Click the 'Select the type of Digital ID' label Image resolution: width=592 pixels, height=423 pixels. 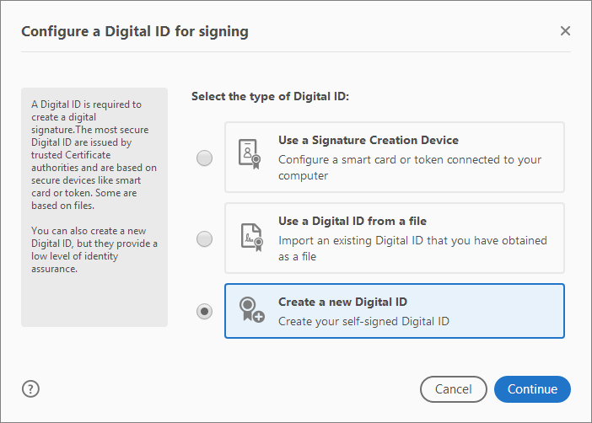click(x=270, y=97)
